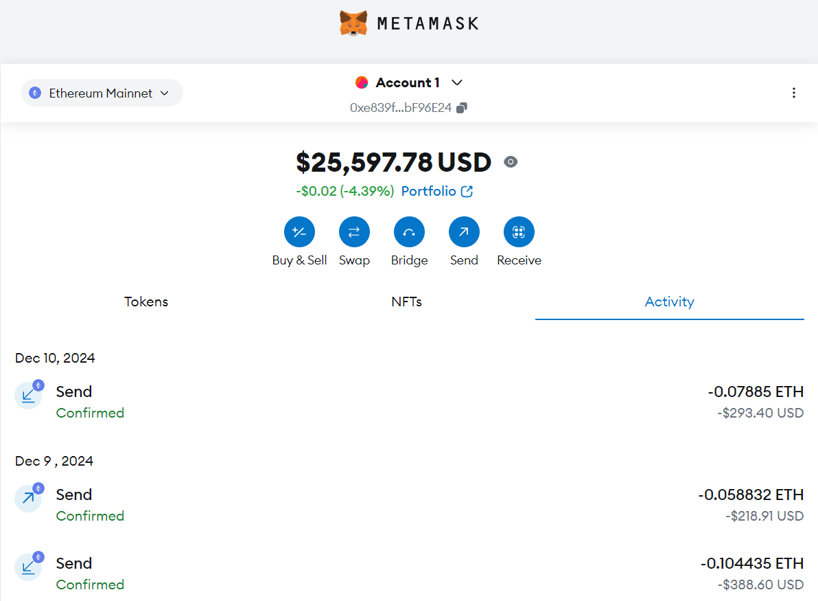Click the -$218.91 USD amount
This screenshot has width=818, height=601.
[764, 516]
